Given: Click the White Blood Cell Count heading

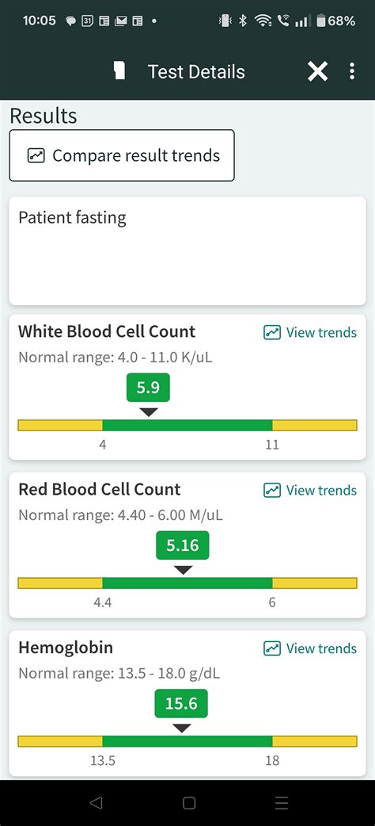Looking at the screenshot, I should 107,331.
